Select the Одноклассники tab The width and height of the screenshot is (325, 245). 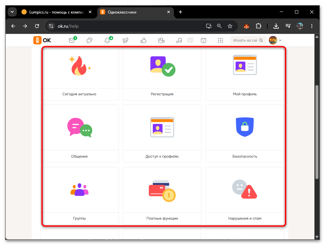(x=135, y=12)
